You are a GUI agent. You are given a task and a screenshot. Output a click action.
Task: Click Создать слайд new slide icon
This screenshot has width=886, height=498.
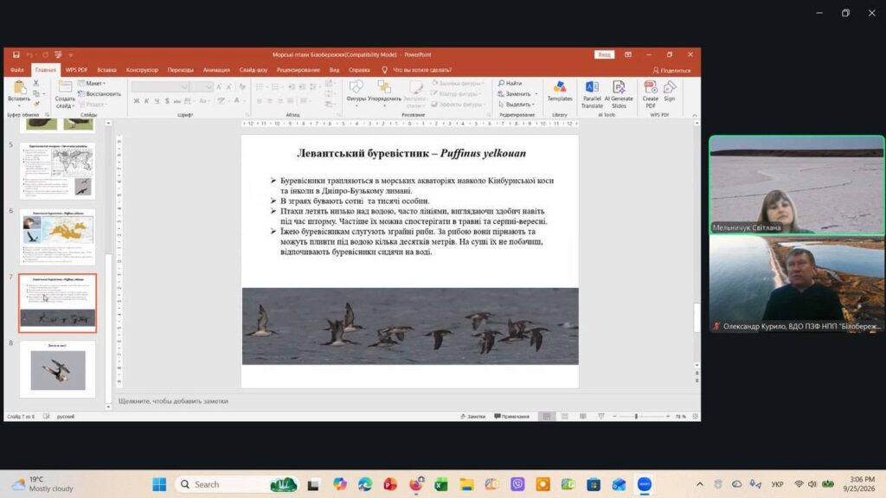[65, 94]
